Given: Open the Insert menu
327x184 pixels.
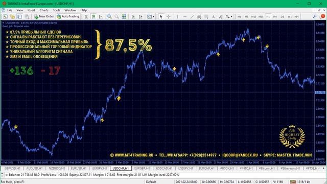Looking at the screenshot, I should pos(31,10).
